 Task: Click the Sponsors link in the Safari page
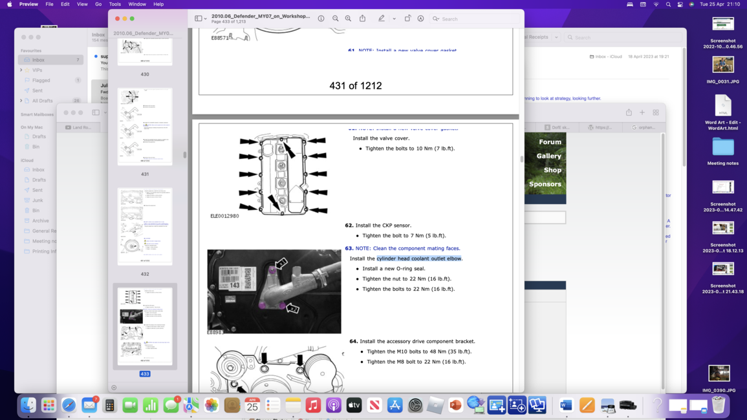(x=545, y=184)
